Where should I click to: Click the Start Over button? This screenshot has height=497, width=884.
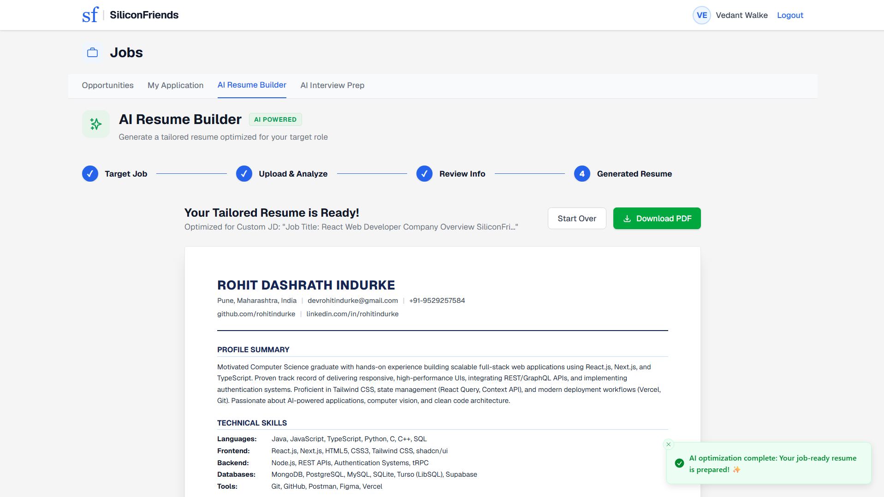[577, 219]
